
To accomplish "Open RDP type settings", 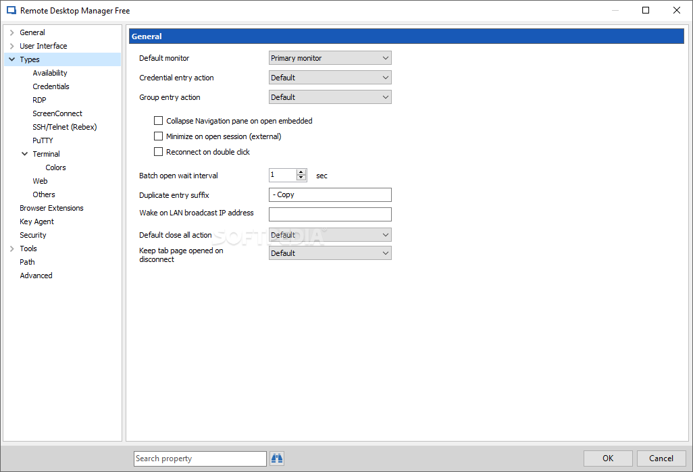I will 39,100.
